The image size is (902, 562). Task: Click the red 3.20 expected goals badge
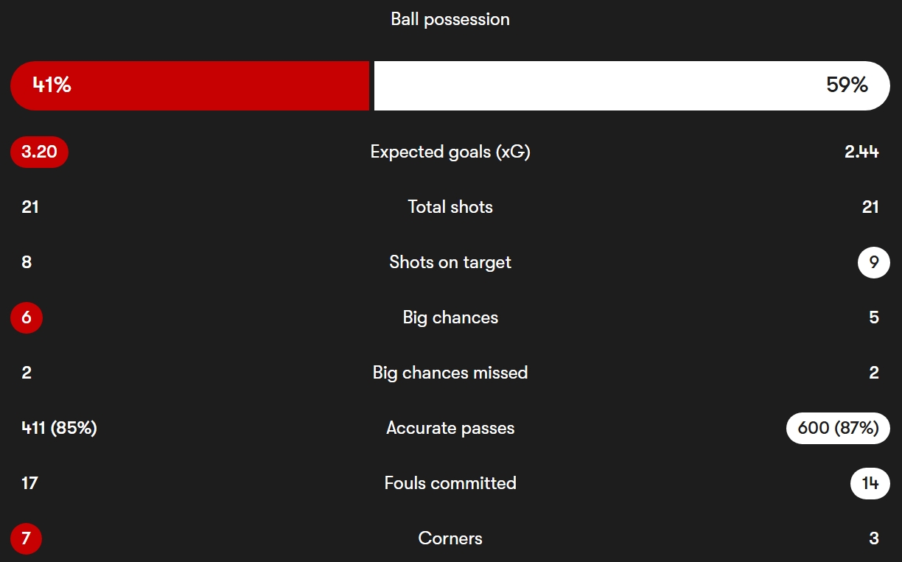point(39,152)
